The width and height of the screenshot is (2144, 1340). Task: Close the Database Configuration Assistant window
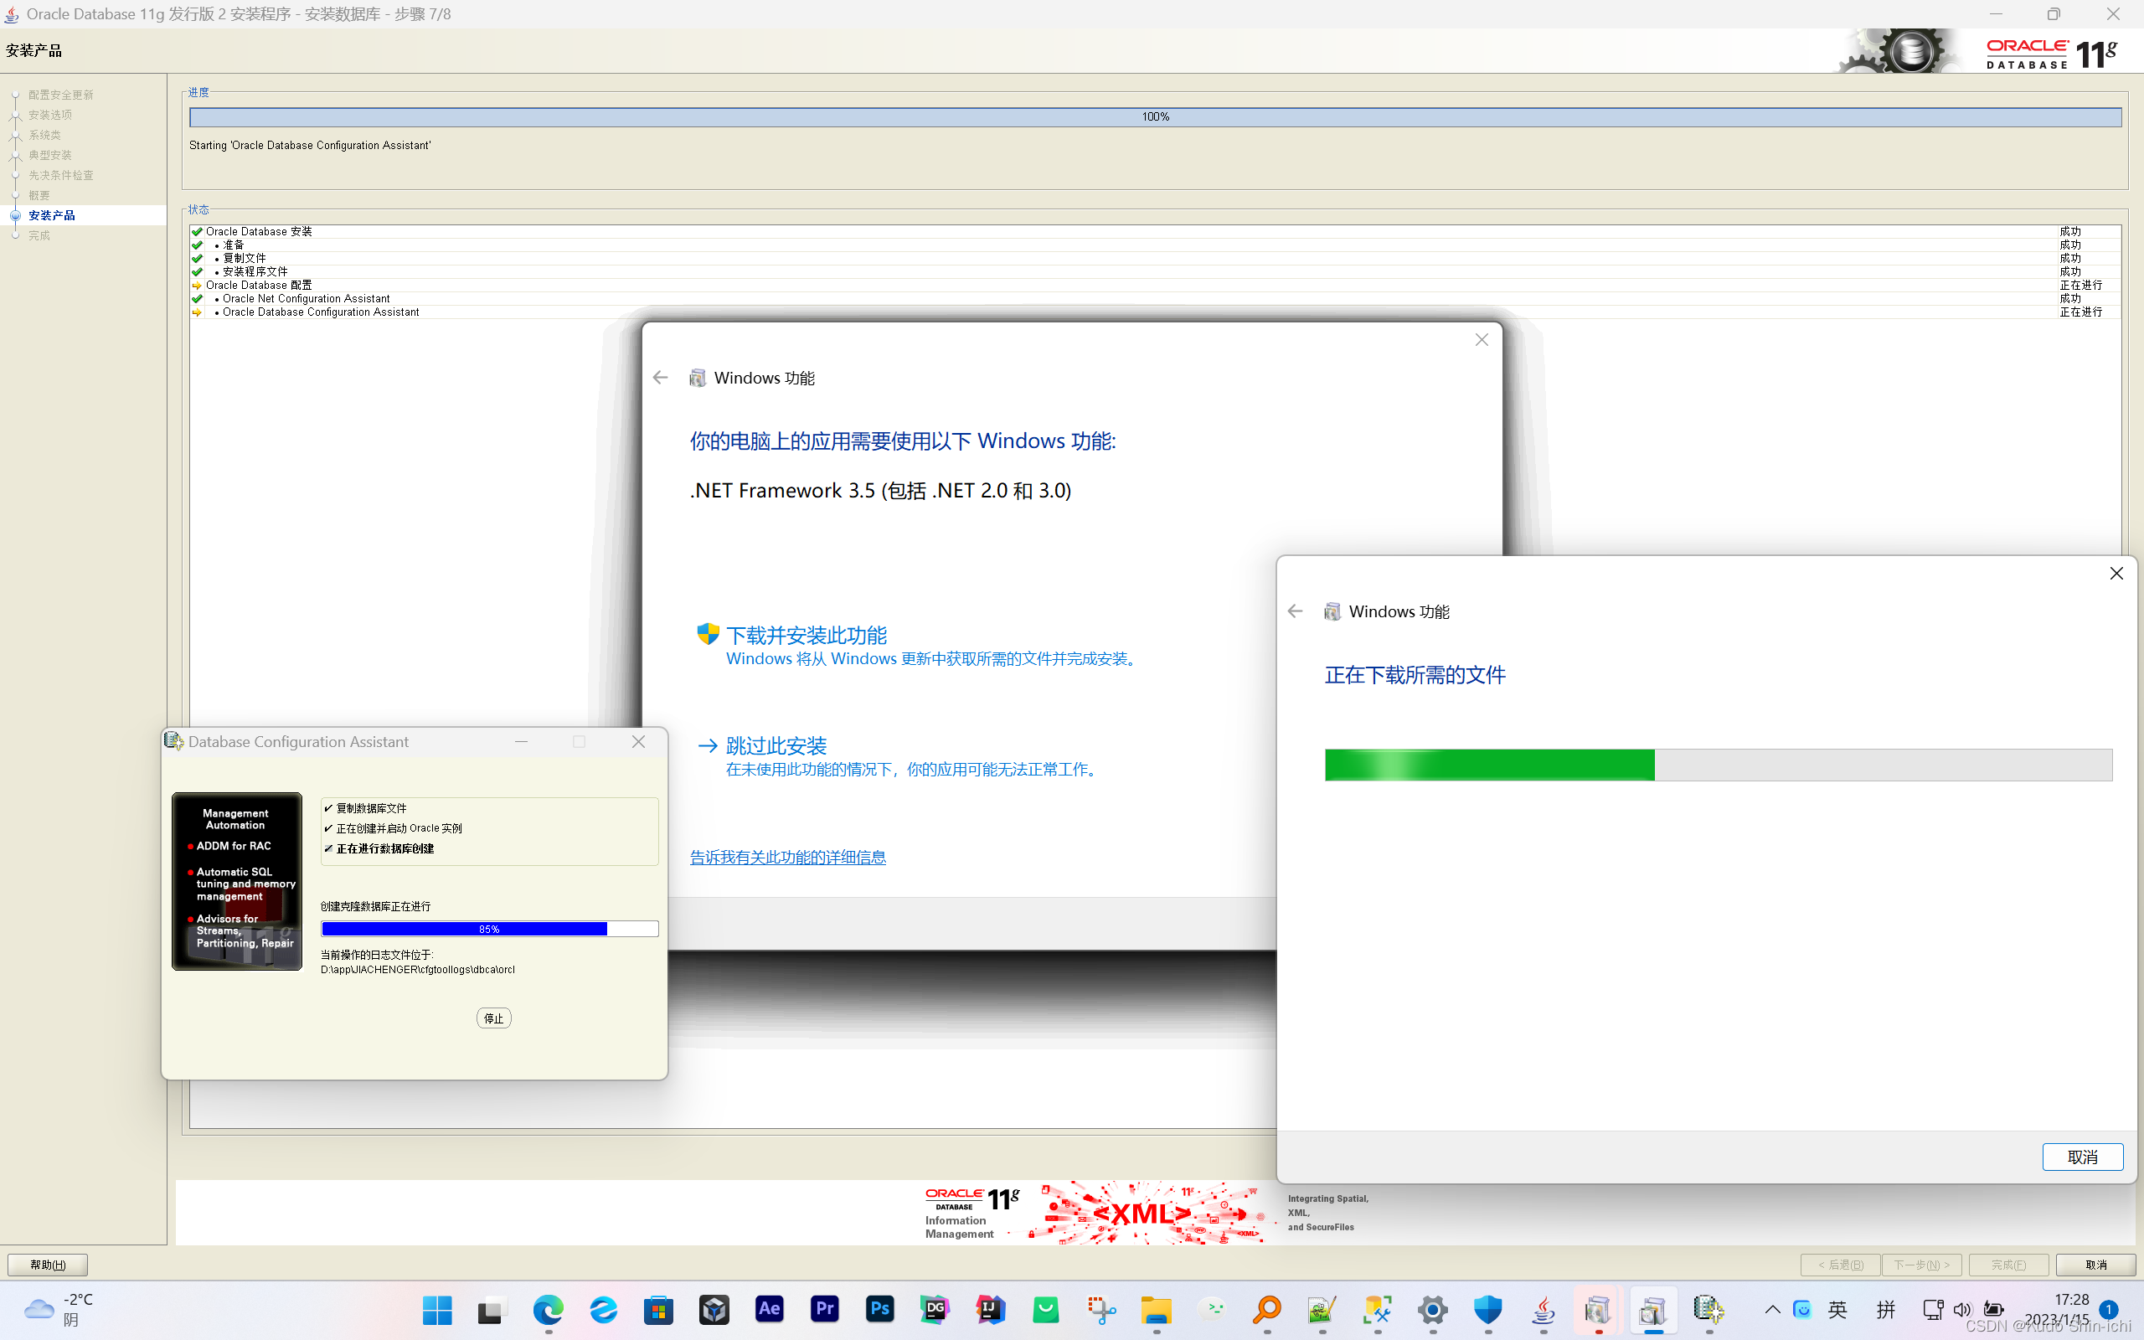(639, 742)
